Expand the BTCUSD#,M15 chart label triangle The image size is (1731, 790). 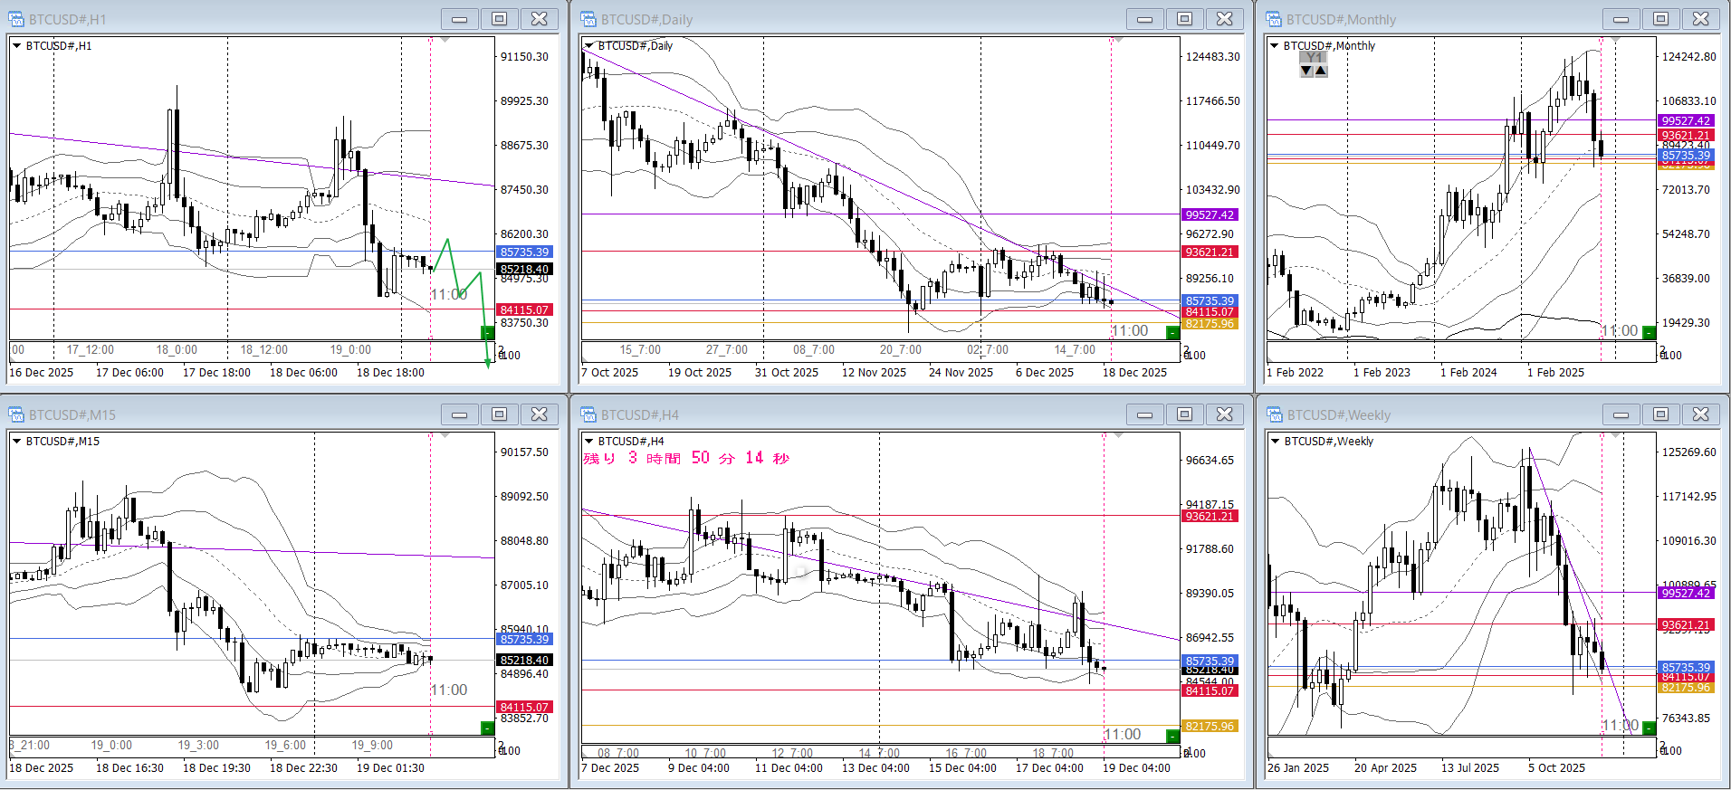(x=16, y=441)
